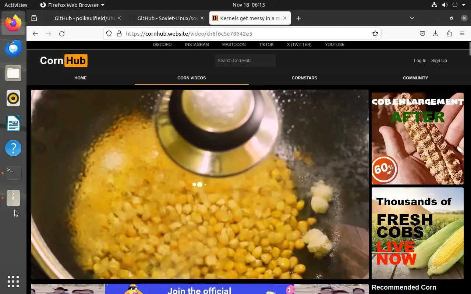
Task: Go forward one page
Action: tap(49, 33)
